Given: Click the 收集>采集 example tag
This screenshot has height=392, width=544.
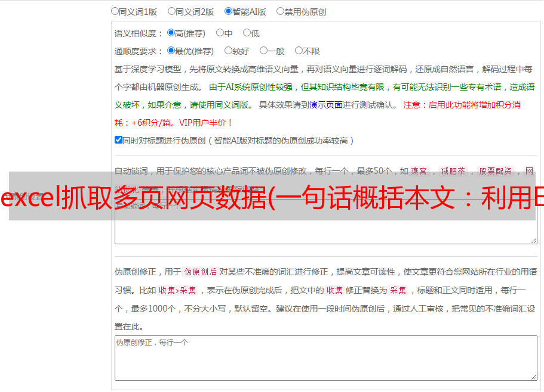Looking at the screenshot, I should (177, 290).
